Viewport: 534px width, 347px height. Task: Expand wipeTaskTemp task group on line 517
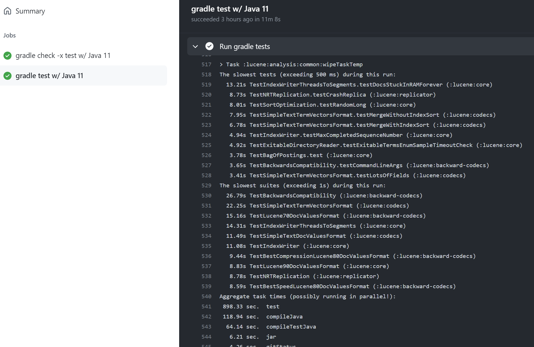pyautogui.click(x=221, y=65)
